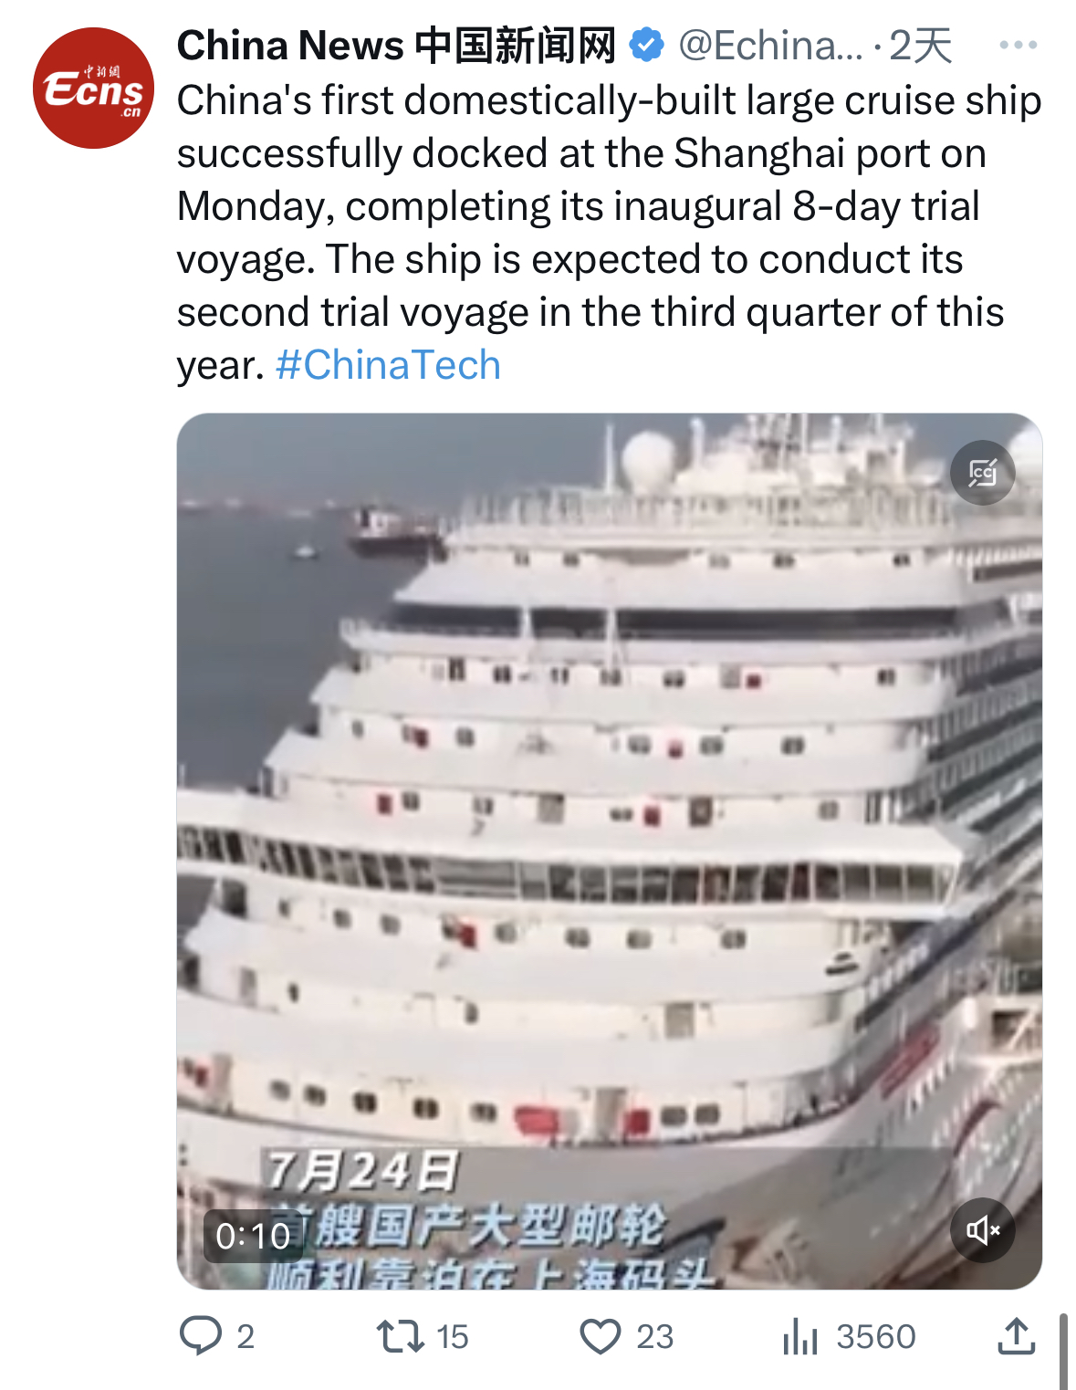Image resolution: width=1076 pixels, height=1390 pixels.
Task: Click the like count number 23
Action: [x=654, y=1337]
